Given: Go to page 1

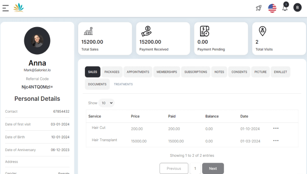Looking at the screenshot, I should click(195, 168).
